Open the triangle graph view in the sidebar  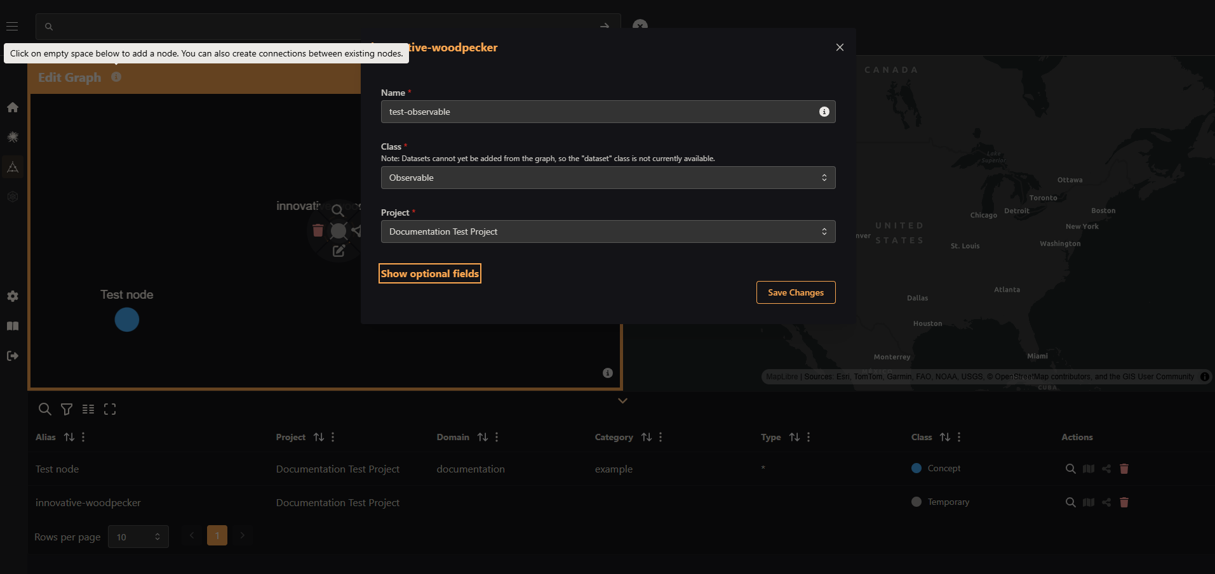pyautogui.click(x=13, y=167)
